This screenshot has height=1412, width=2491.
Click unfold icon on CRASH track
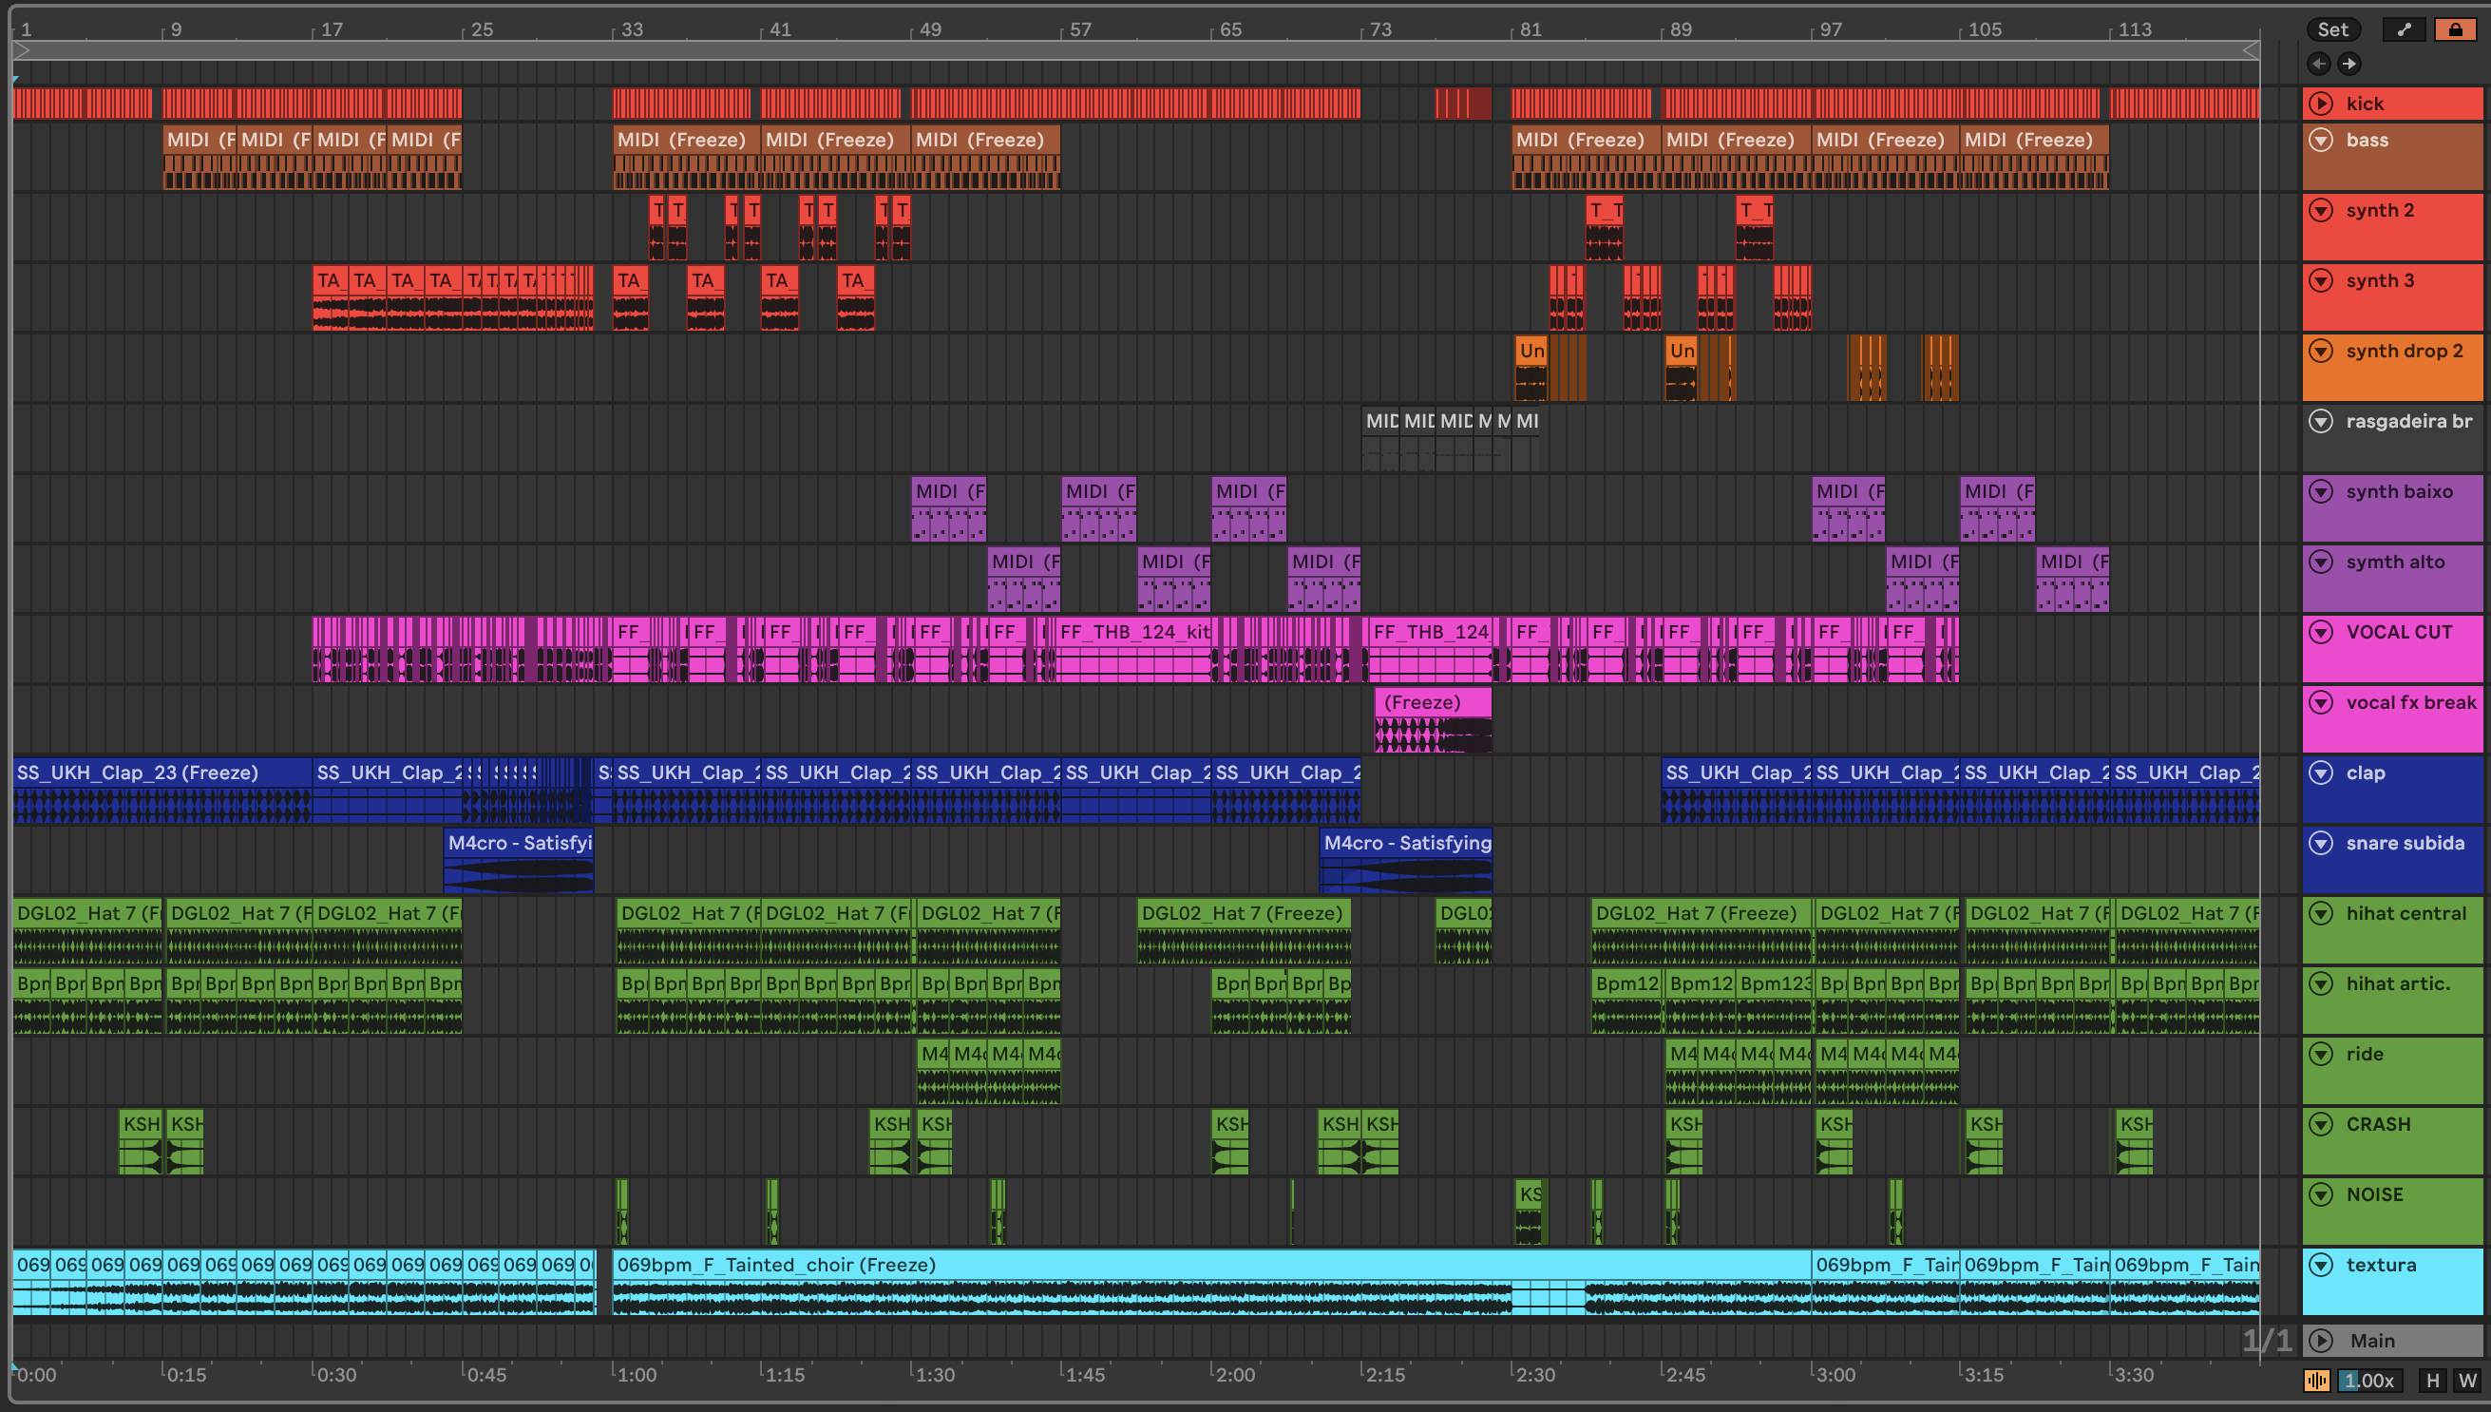point(2320,1124)
